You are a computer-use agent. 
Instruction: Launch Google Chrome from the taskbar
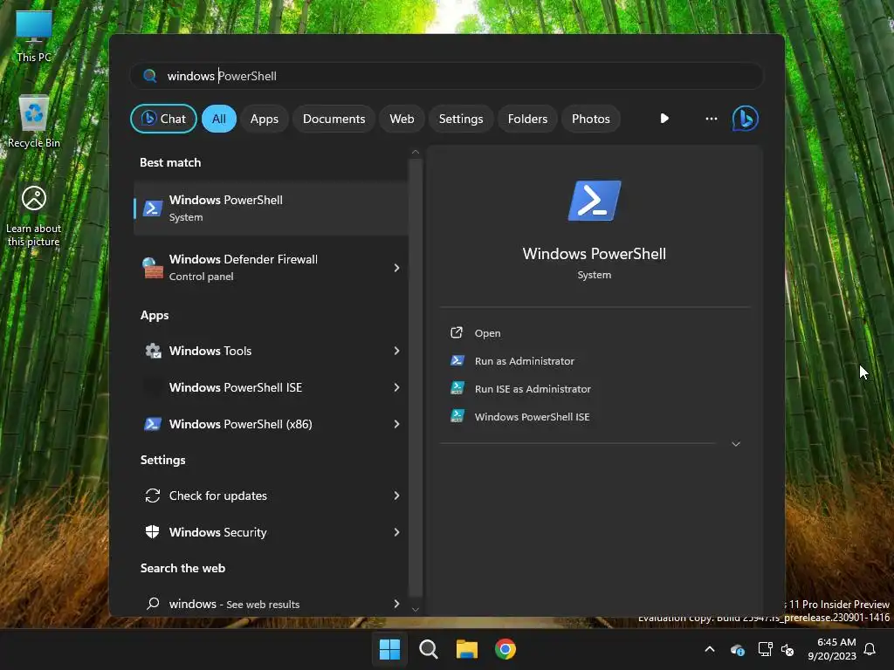505,649
